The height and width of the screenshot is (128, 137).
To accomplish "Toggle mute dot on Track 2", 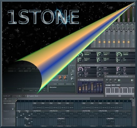I will 15,117.
